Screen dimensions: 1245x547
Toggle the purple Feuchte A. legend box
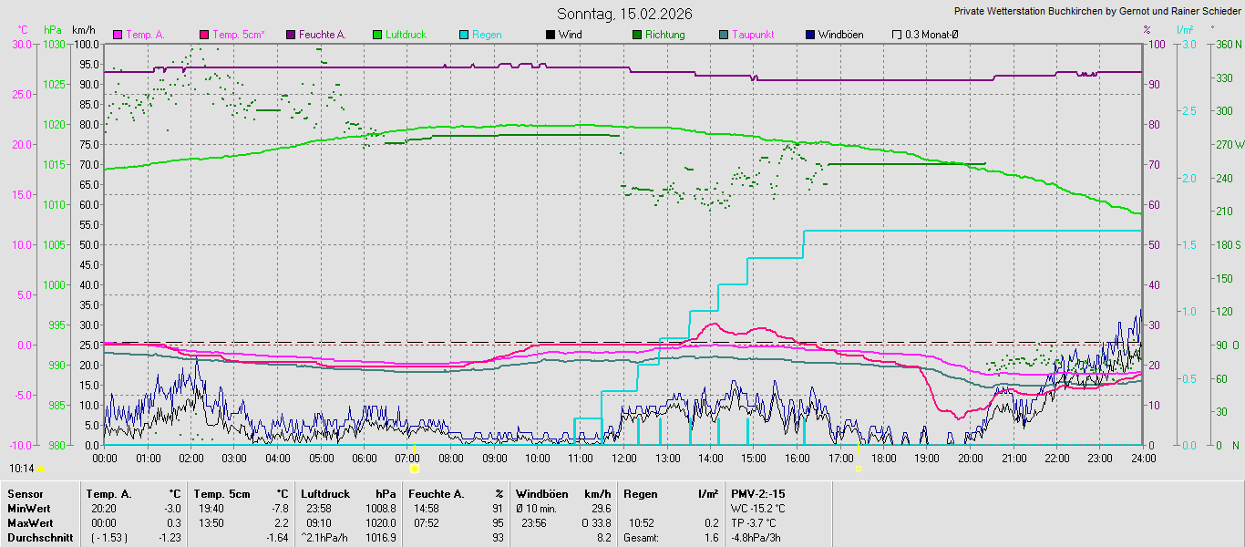point(291,35)
